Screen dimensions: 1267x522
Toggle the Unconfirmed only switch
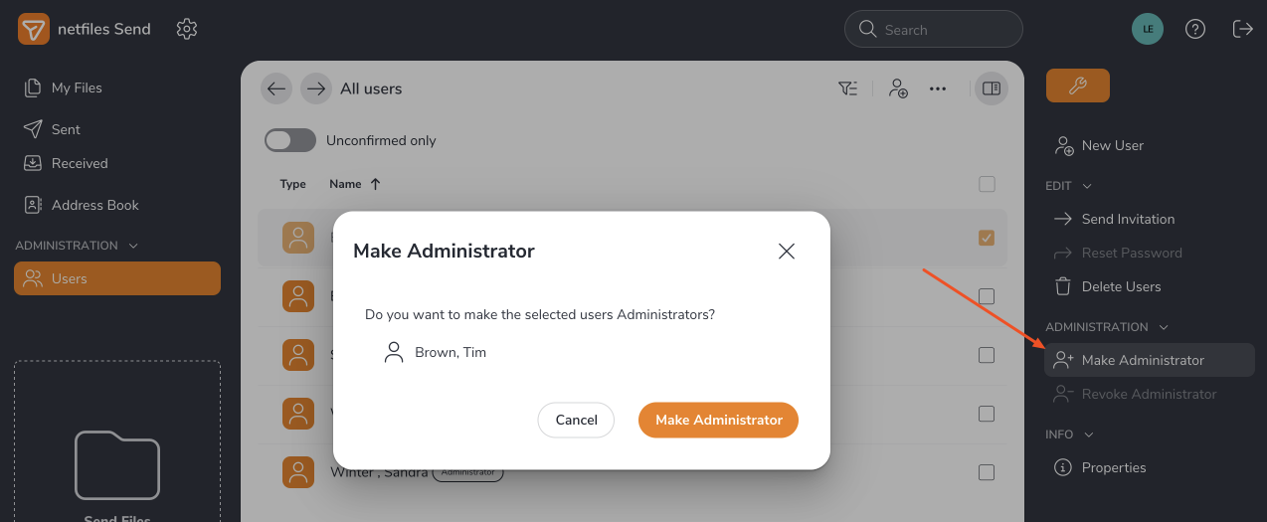(x=289, y=140)
